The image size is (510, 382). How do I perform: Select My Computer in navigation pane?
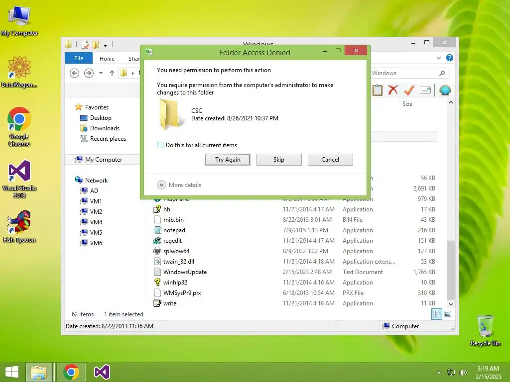click(104, 160)
